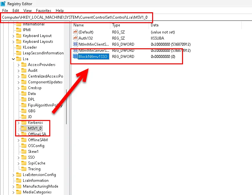Image resolution: width=252 pixels, height=195 pixels.
Task: Expand the OfflineSAM key
Action: (18, 140)
